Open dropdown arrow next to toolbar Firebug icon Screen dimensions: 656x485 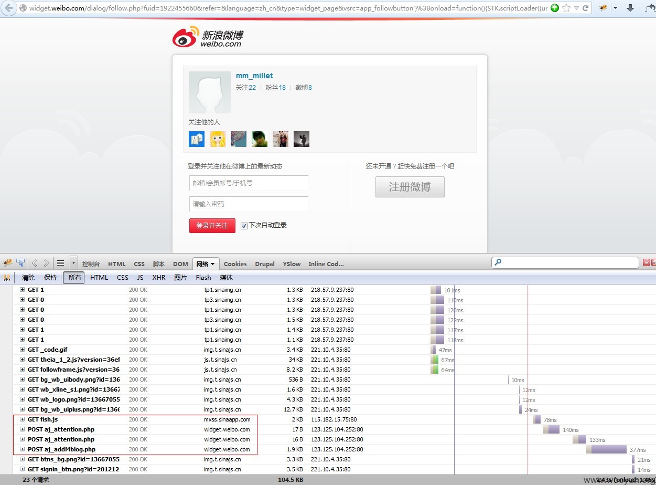pos(615,8)
